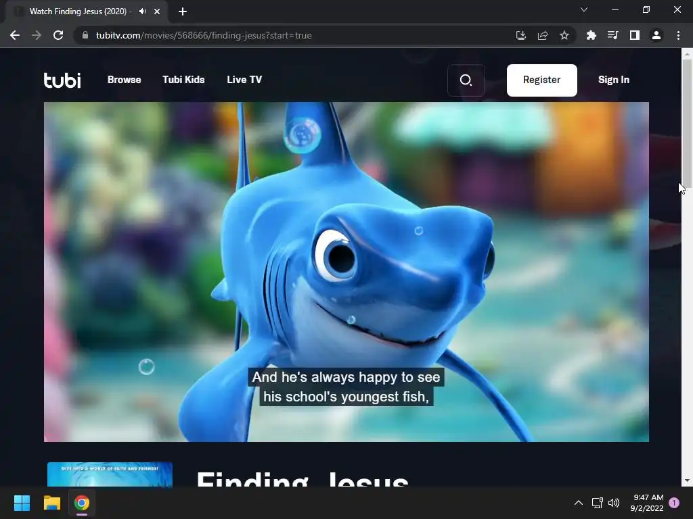This screenshot has height=519, width=693.
Task: Click Chrome icon in taskbar
Action: click(x=82, y=503)
